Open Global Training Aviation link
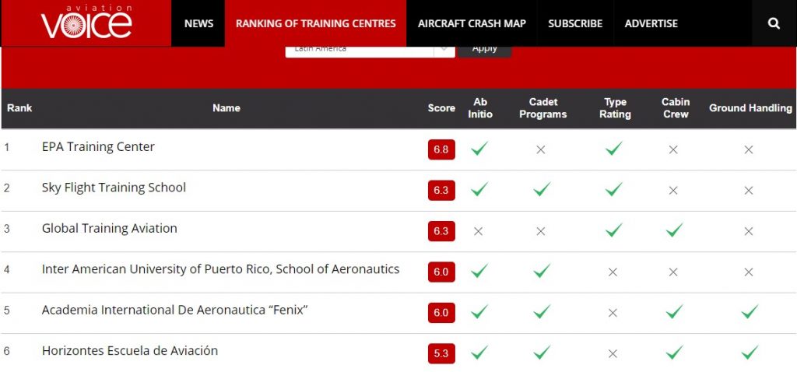 pyautogui.click(x=109, y=228)
